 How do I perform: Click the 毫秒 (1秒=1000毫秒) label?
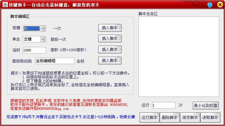point(68,50)
